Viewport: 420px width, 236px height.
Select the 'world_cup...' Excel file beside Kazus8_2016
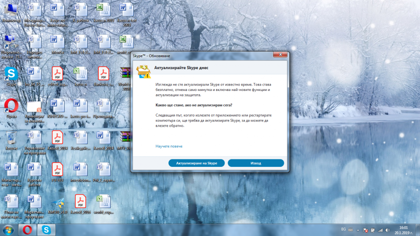[103, 205]
